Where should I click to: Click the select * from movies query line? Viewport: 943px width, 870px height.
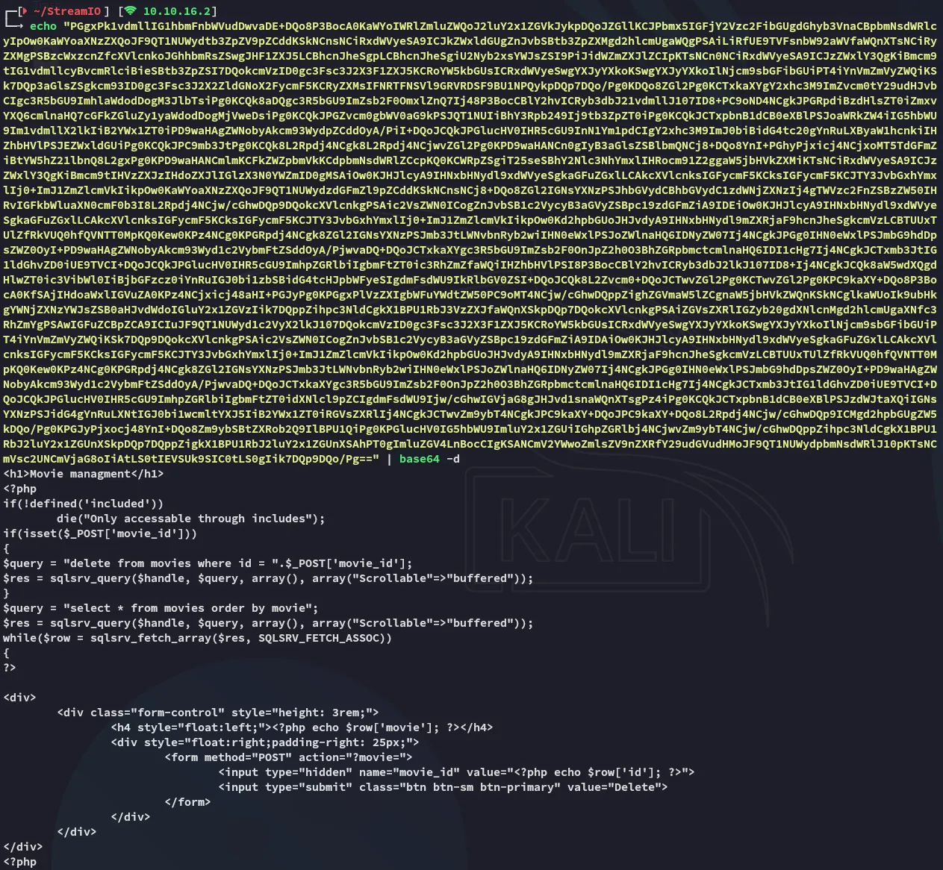tap(161, 608)
